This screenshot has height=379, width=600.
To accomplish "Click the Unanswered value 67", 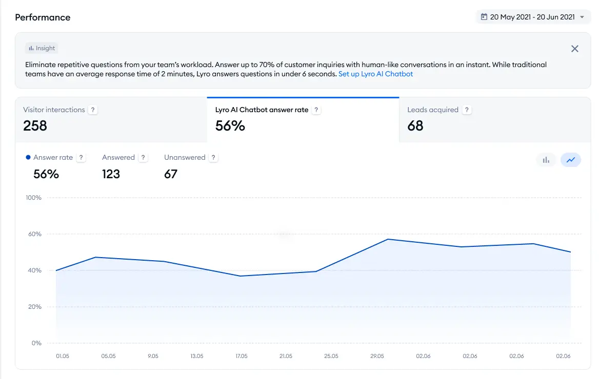I will [171, 174].
